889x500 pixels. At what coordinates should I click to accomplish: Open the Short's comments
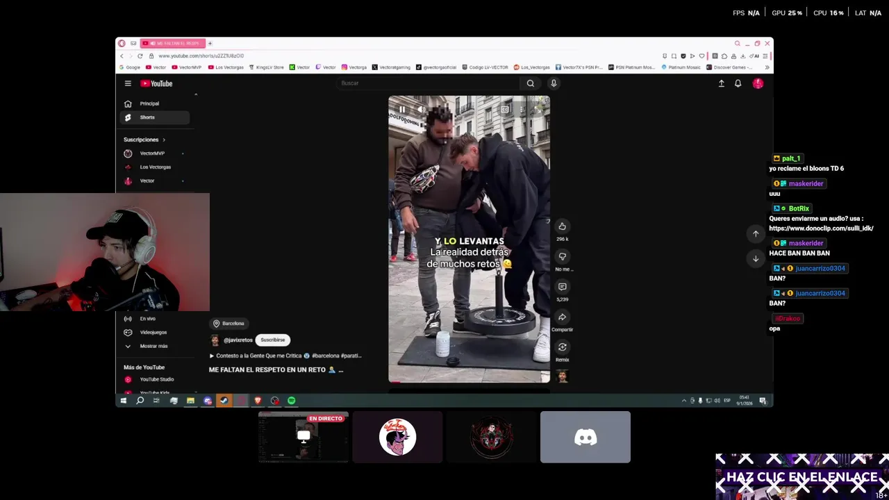pos(562,287)
